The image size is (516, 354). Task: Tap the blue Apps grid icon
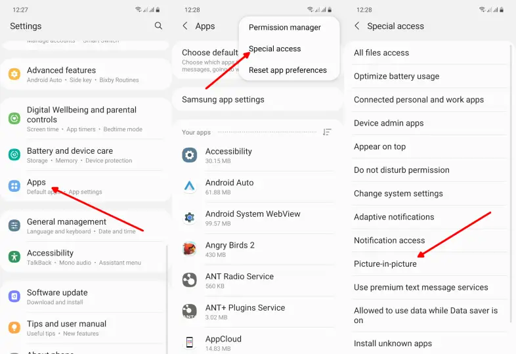click(14, 186)
